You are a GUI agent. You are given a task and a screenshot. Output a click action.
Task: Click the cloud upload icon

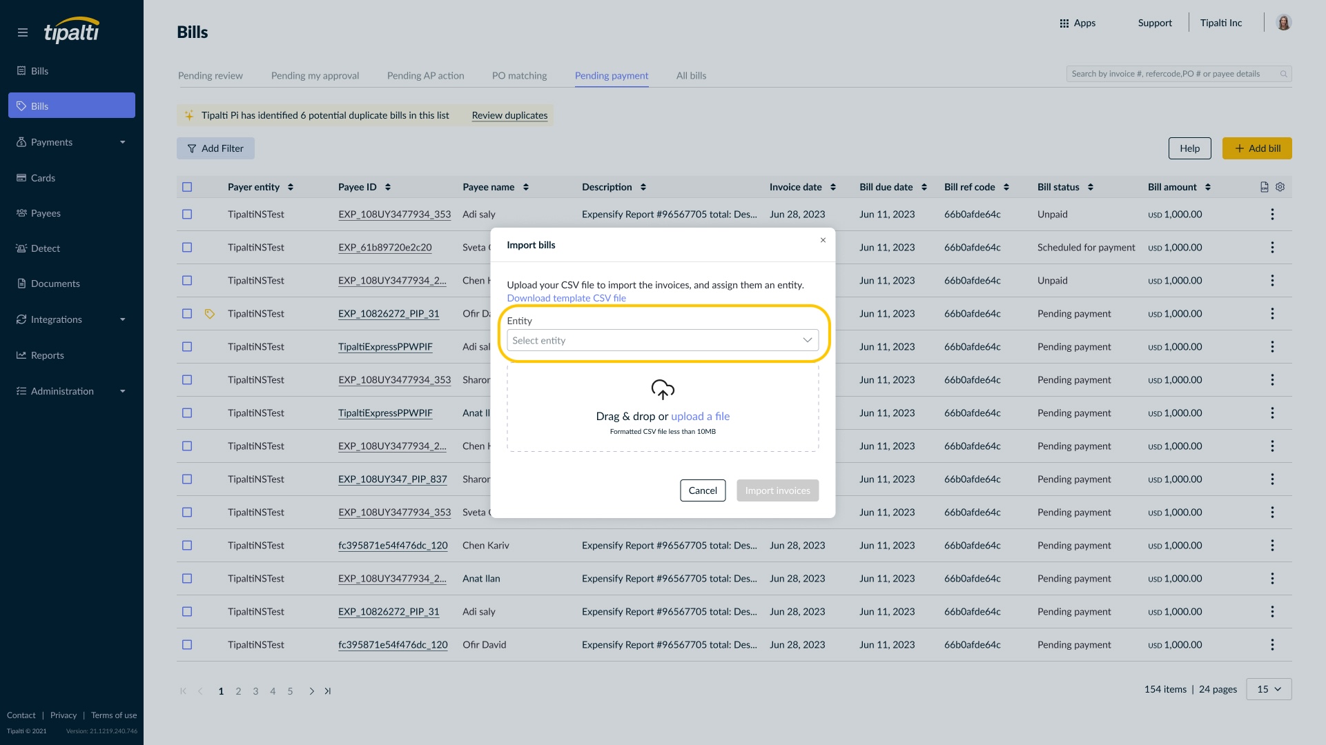point(663,390)
